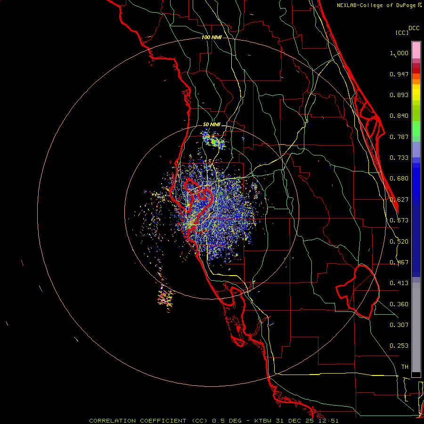The height and width of the screenshot is (424, 424).
Task: Click the TH label at color bar bottom
Action: [x=405, y=367]
